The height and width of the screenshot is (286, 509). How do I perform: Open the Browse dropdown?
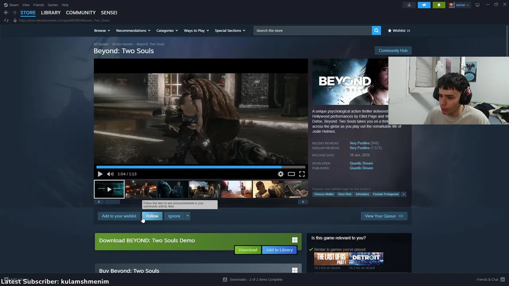(x=101, y=31)
